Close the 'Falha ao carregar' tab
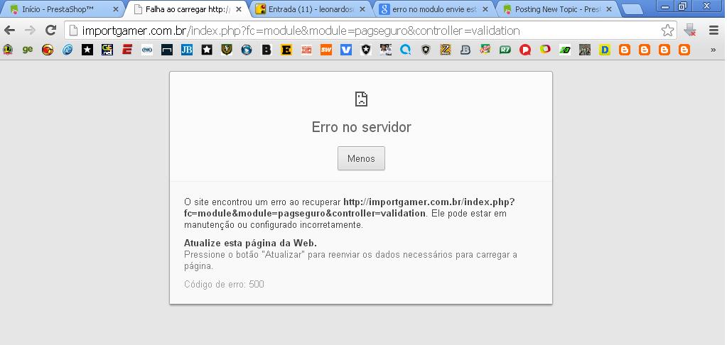This screenshot has width=727, height=345. tap(239, 9)
